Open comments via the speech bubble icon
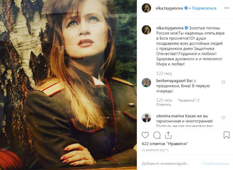This screenshot has width=233, height=170. coord(157,135)
